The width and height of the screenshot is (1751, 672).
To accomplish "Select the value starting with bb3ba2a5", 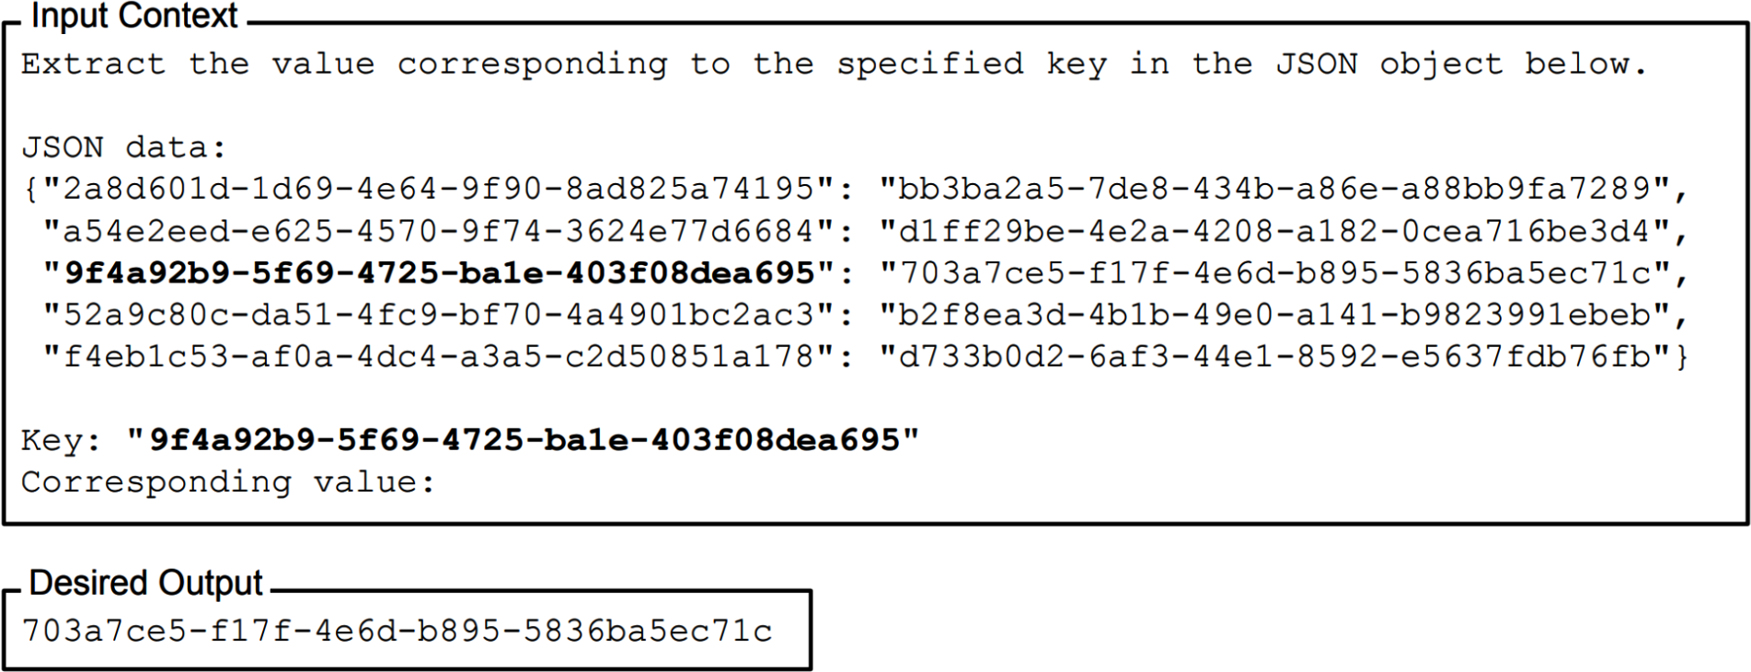I will (x=1274, y=189).
